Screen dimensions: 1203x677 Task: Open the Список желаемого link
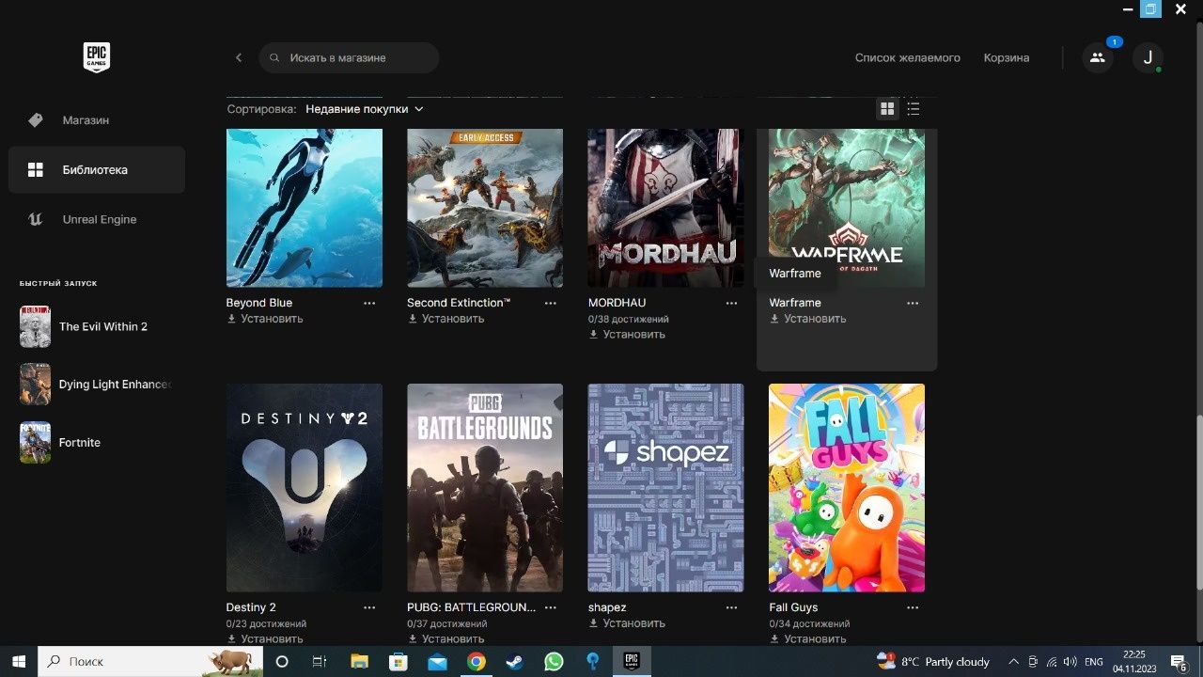pos(908,57)
